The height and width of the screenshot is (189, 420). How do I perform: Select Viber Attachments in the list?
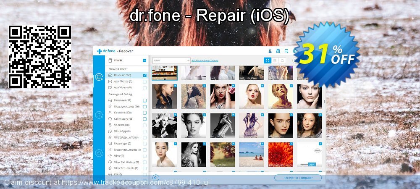[x=126, y=168]
